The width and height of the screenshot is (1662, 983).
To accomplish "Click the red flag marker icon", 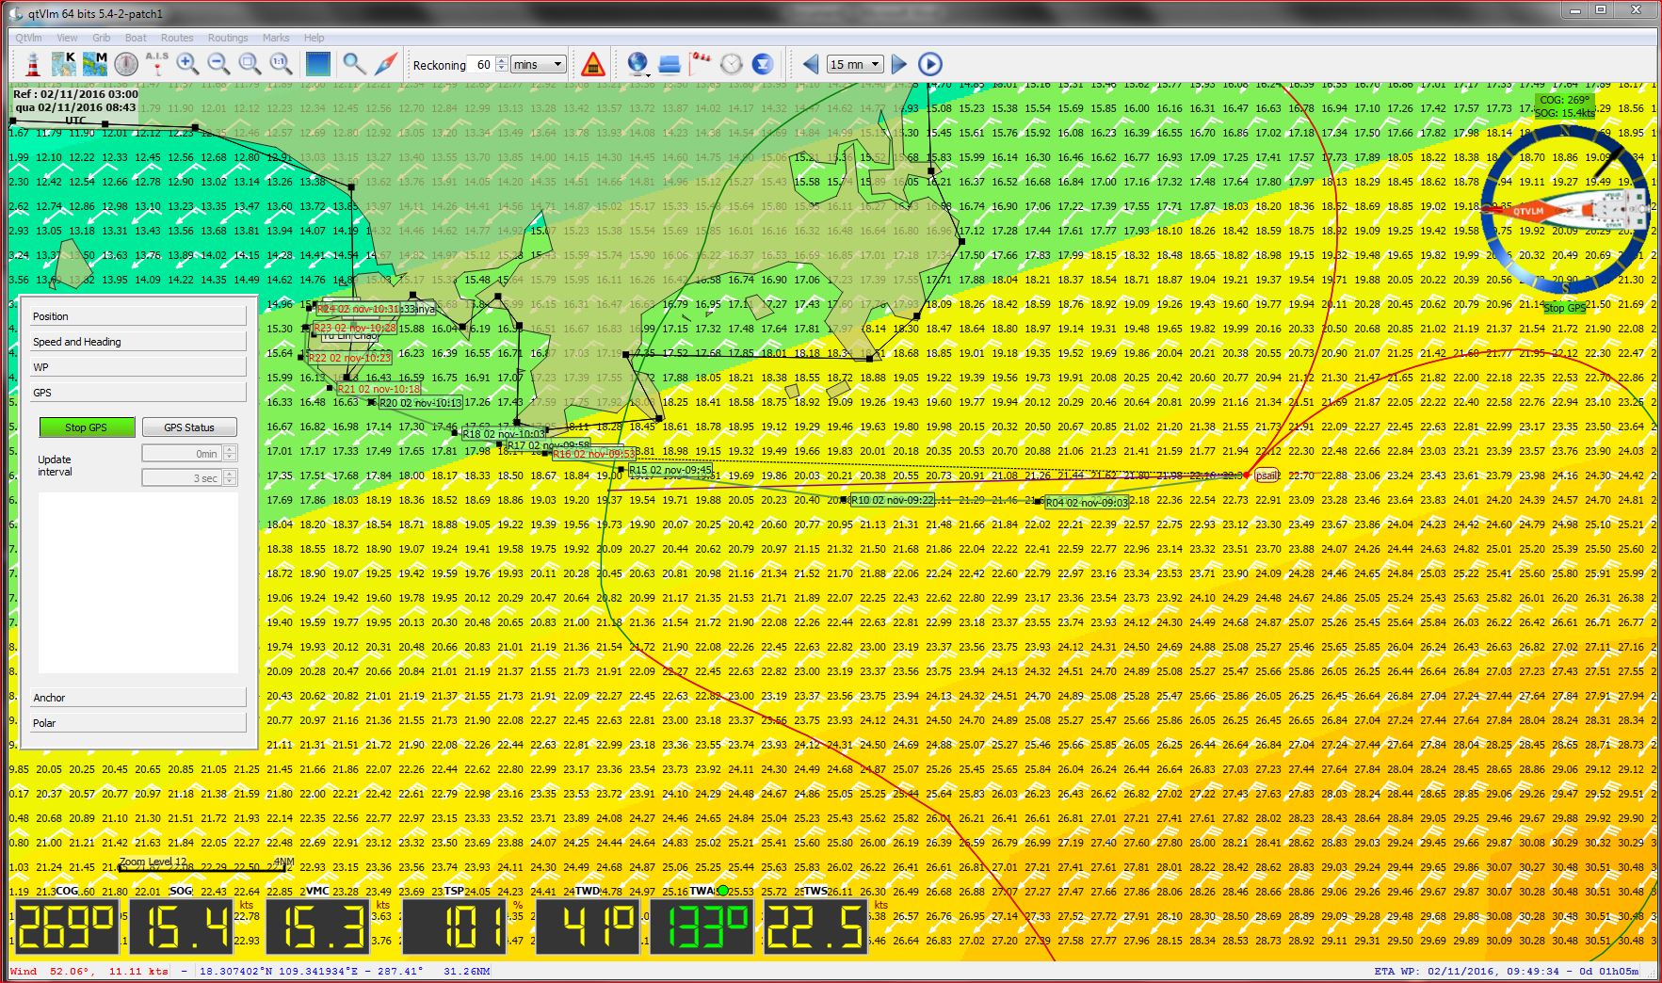I will (701, 64).
